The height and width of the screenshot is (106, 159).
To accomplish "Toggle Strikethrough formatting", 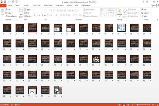I will pyautogui.click(x=45, y=15).
